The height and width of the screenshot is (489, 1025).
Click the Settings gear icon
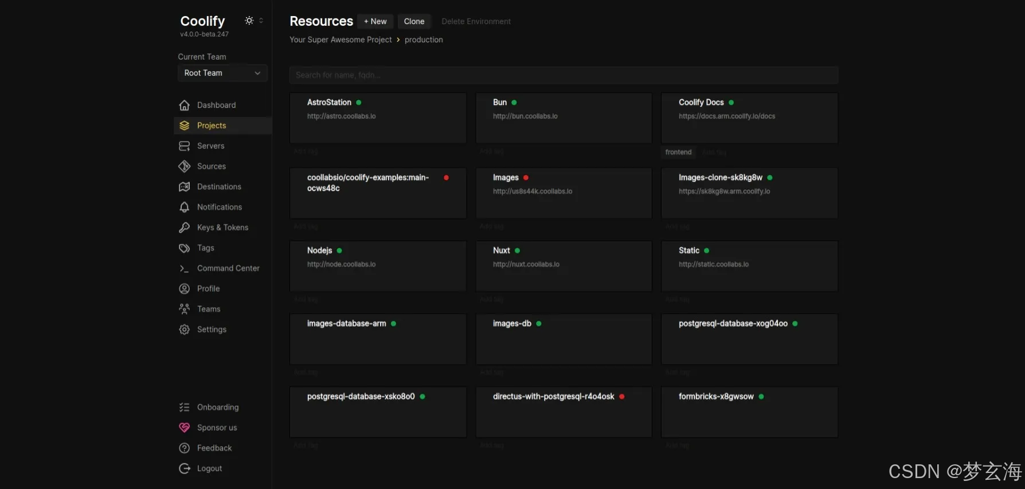pyautogui.click(x=184, y=329)
